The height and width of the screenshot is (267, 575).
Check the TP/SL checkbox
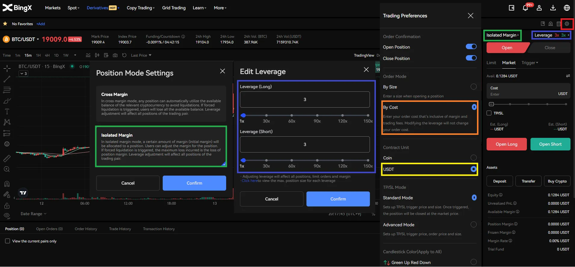click(x=489, y=113)
